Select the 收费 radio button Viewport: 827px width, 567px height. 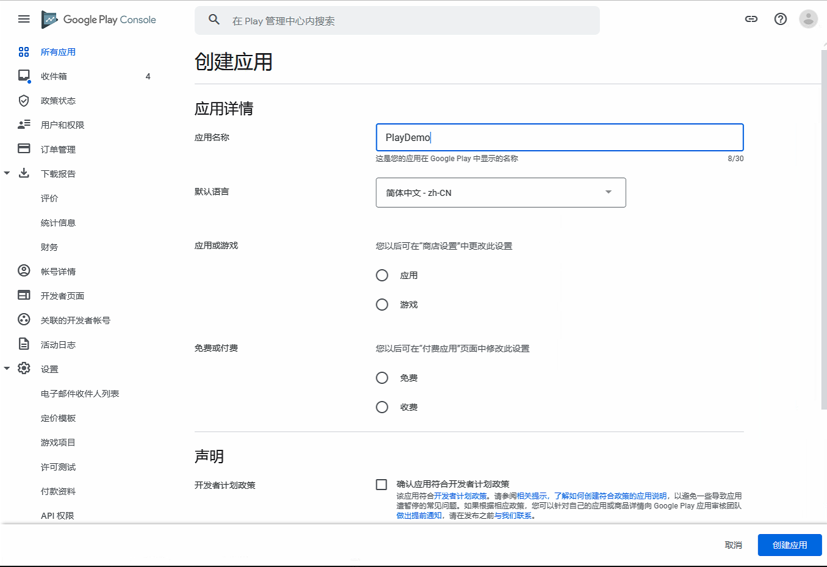coord(382,407)
